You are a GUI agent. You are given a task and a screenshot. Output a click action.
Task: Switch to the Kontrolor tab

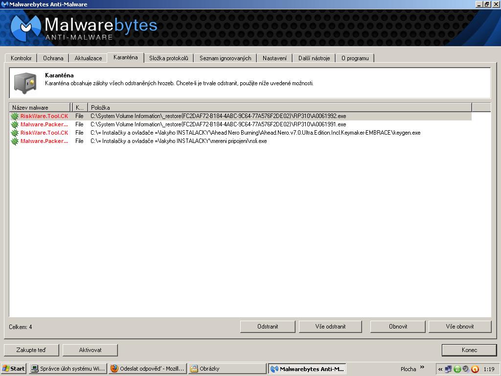click(21, 58)
